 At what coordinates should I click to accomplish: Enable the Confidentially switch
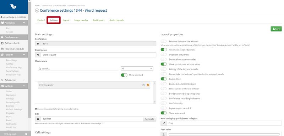[x=164, y=103]
